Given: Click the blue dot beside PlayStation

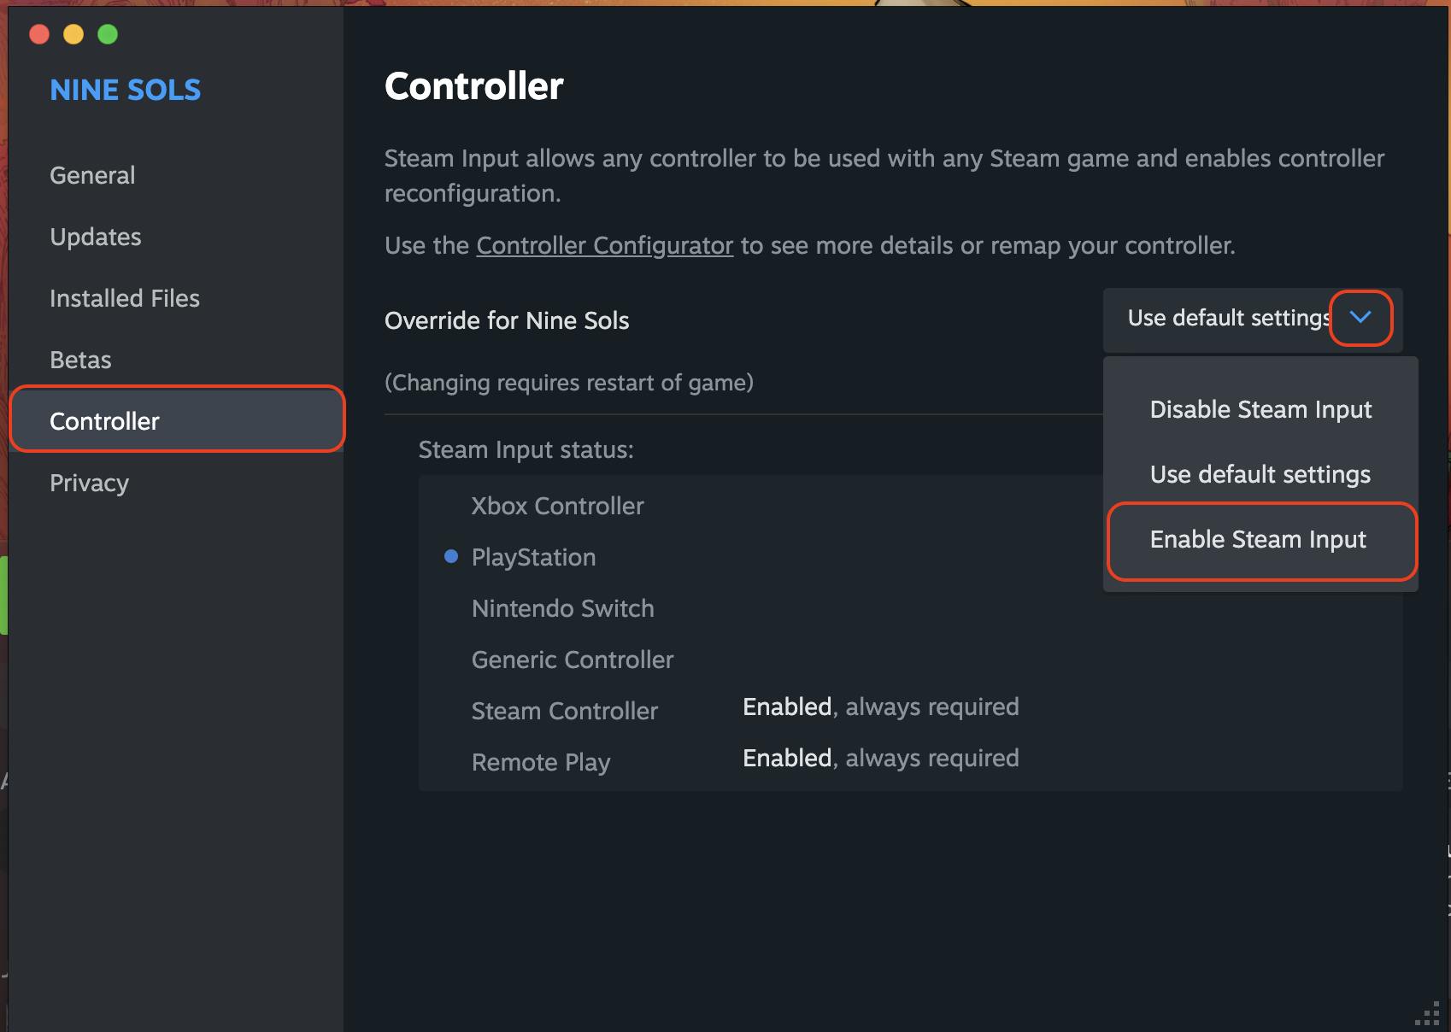Looking at the screenshot, I should coord(451,557).
